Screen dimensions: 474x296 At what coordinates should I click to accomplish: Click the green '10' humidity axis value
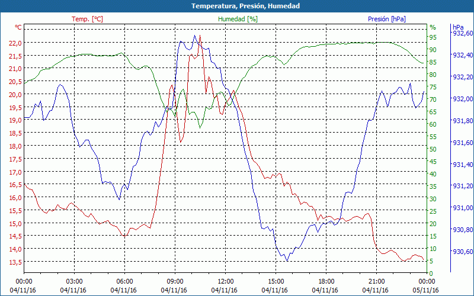pyautogui.click(x=433, y=249)
